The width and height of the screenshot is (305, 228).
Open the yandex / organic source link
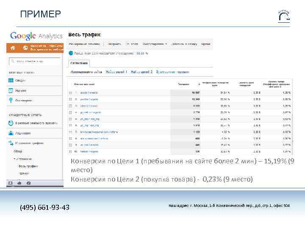pos(89,100)
